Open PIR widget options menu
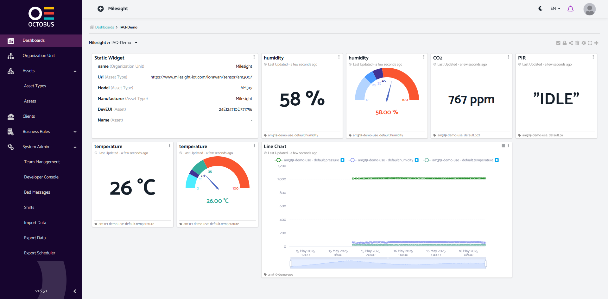 click(x=593, y=57)
